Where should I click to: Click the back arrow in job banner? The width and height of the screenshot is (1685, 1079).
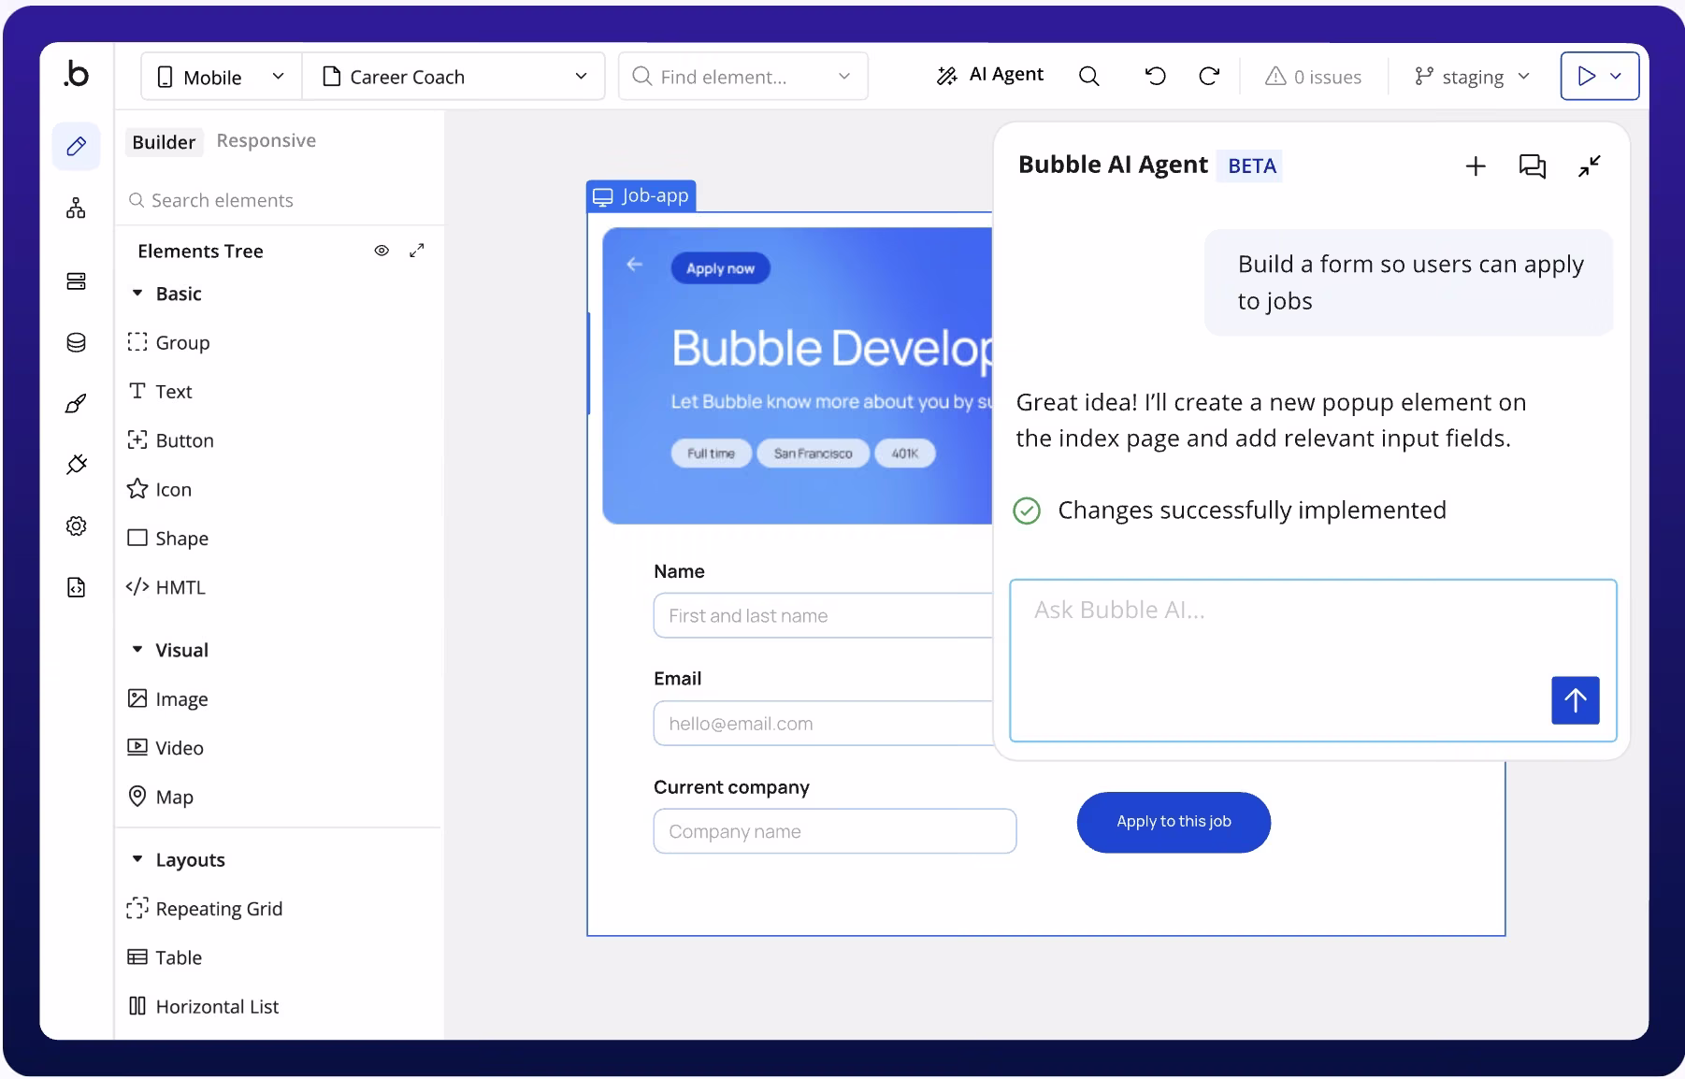coord(635,265)
